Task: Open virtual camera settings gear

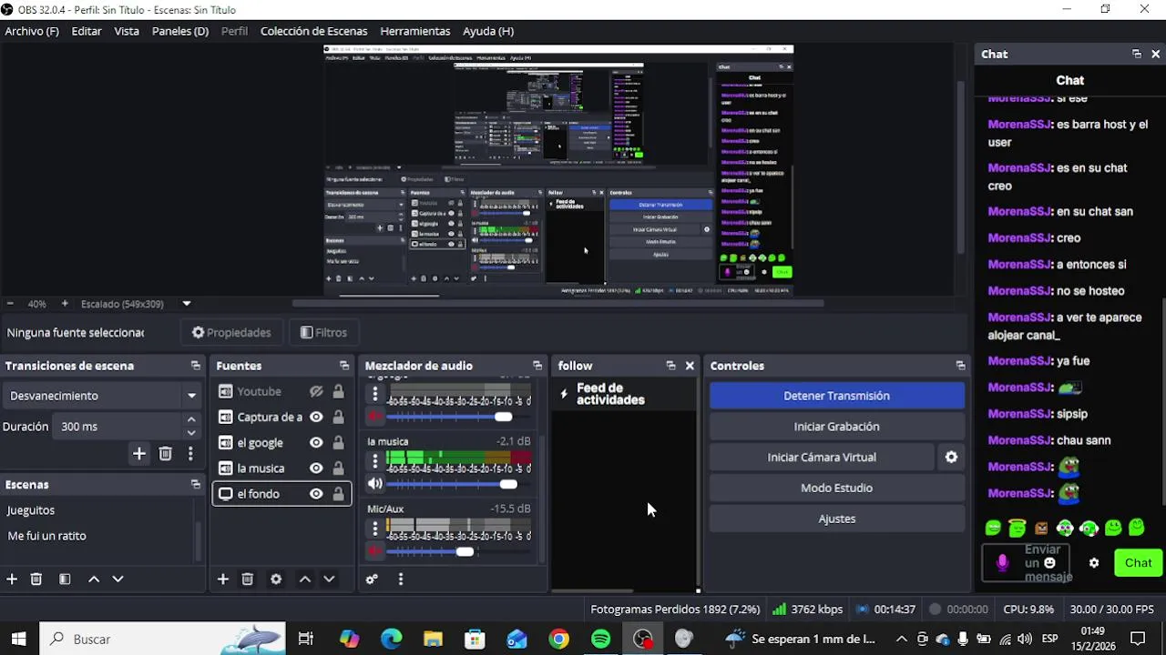Action: coord(951,457)
